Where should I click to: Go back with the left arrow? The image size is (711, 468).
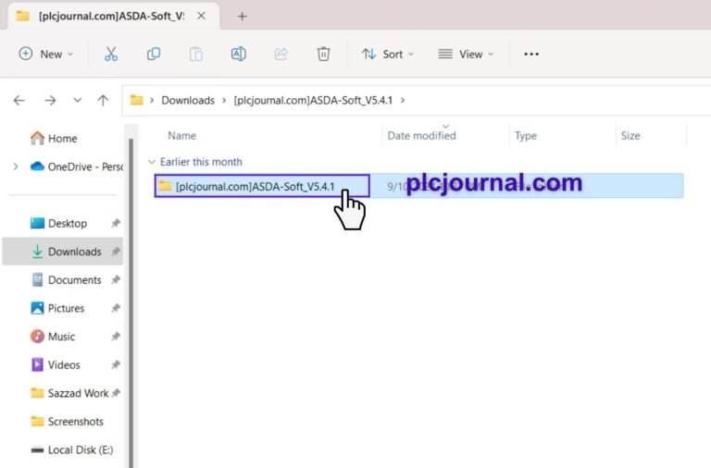click(19, 100)
